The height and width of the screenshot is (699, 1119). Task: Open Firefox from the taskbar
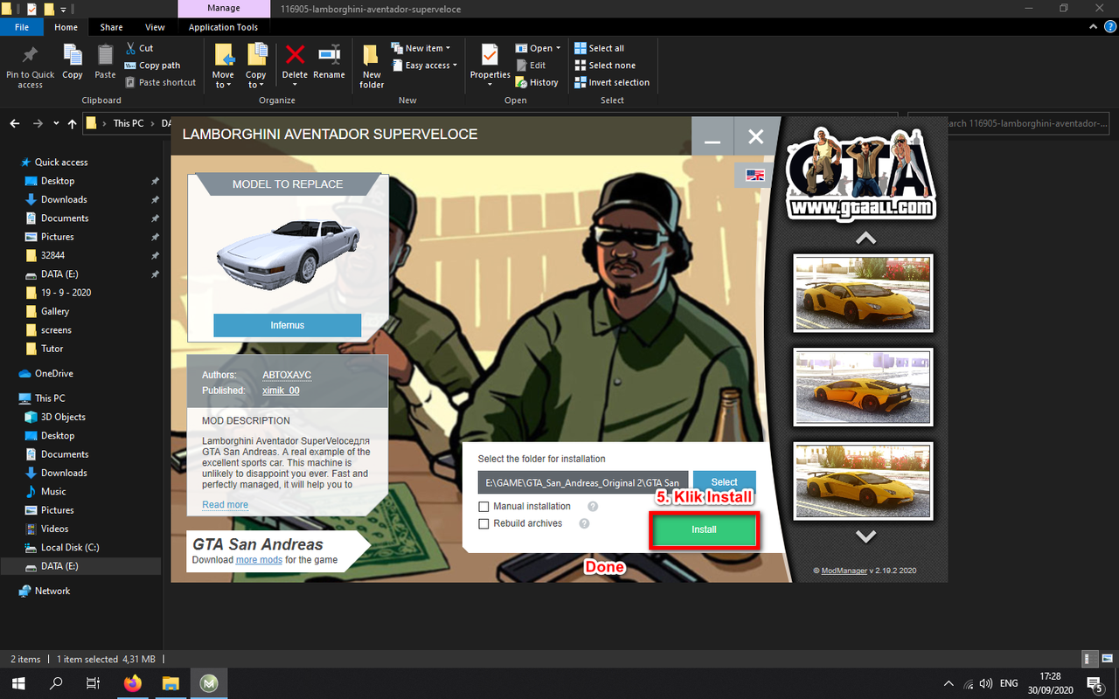[x=133, y=682]
